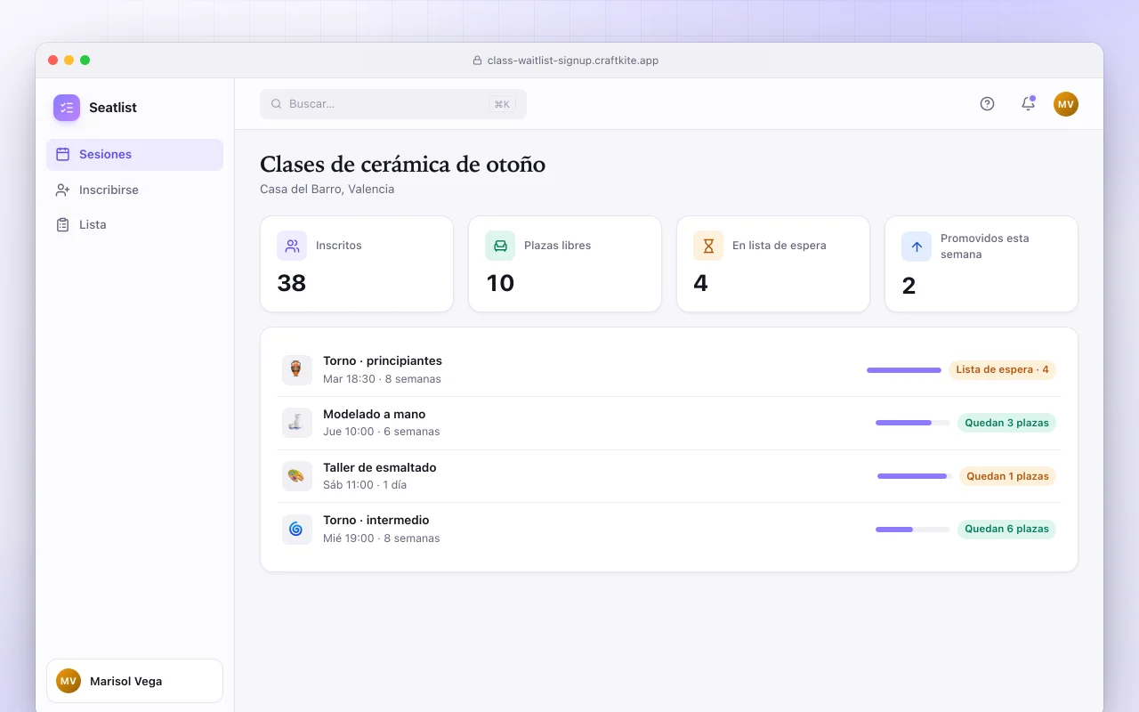Screen dimensions: 1139x712
Task: Click the Torno principiantes capacity bar
Action: tap(904, 369)
